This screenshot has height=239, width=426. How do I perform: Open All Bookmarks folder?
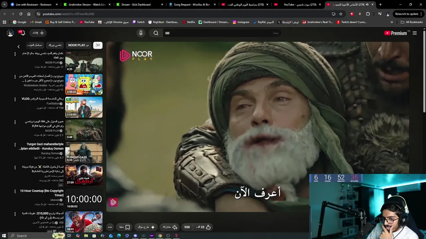[412, 22]
